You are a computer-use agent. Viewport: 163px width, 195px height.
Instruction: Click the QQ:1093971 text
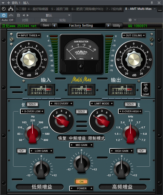click(138, 26)
